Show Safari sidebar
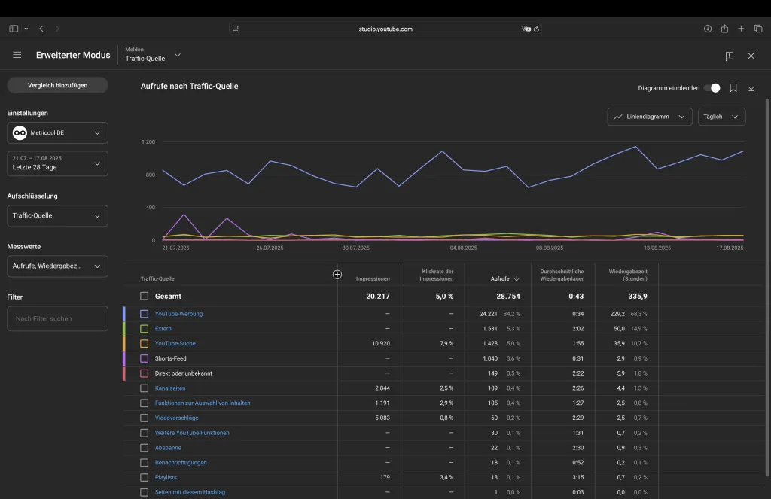 pos(14,29)
